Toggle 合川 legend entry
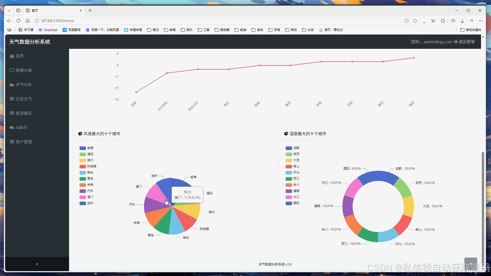The width and height of the screenshot is (491, 276). pyautogui.click(x=293, y=185)
